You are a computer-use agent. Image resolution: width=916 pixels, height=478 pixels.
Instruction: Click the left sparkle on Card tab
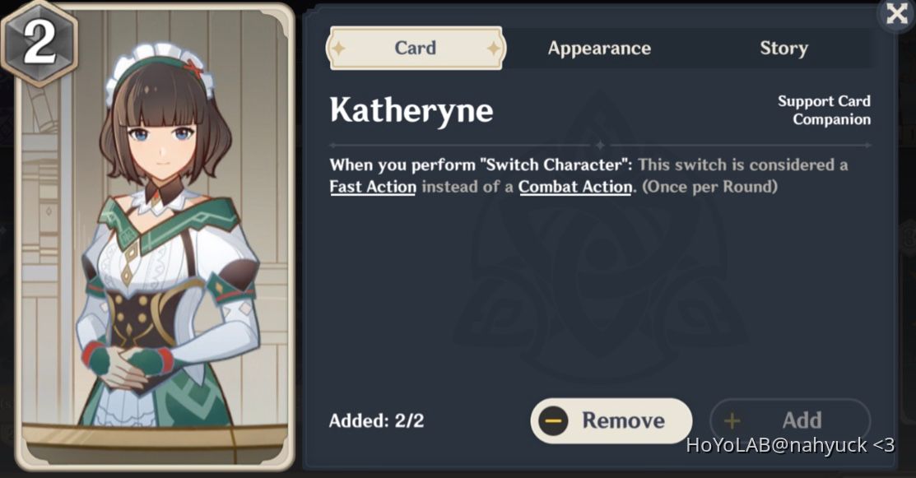click(338, 48)
